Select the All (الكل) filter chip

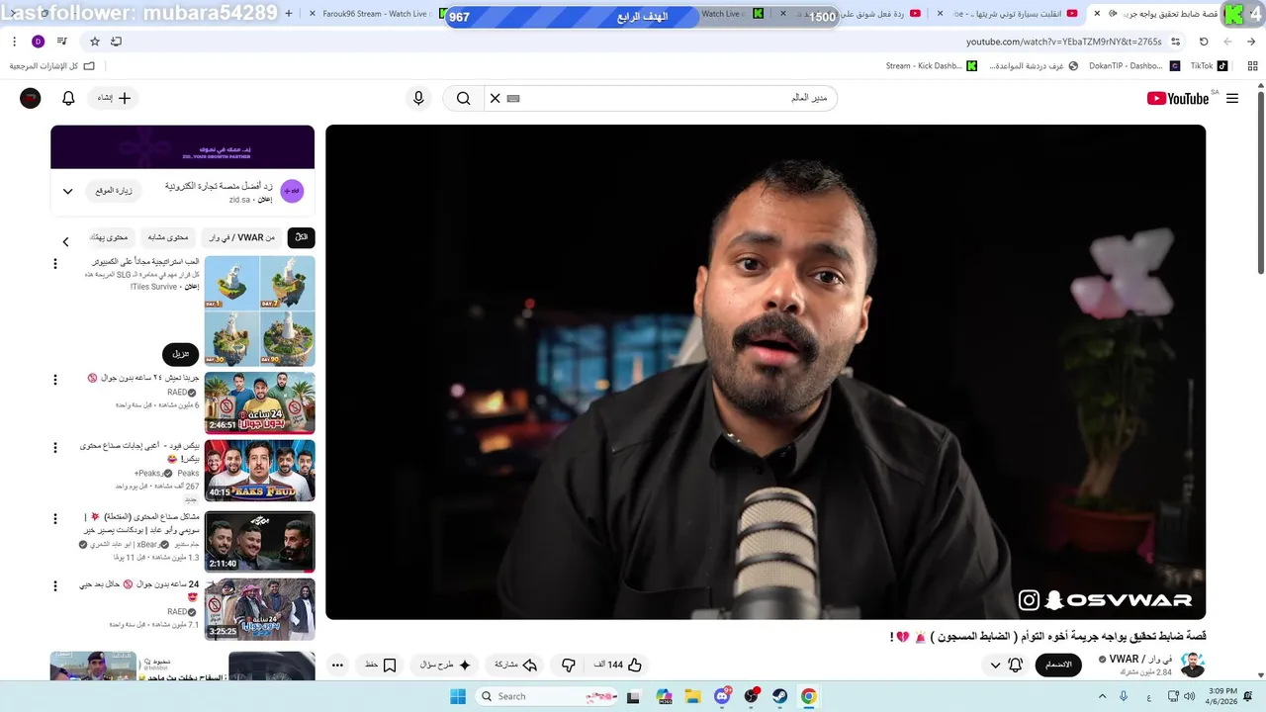click(302, 237)
